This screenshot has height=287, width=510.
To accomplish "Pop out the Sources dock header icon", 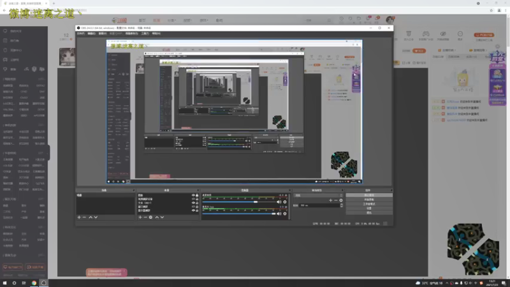I will tap(198, 190).
